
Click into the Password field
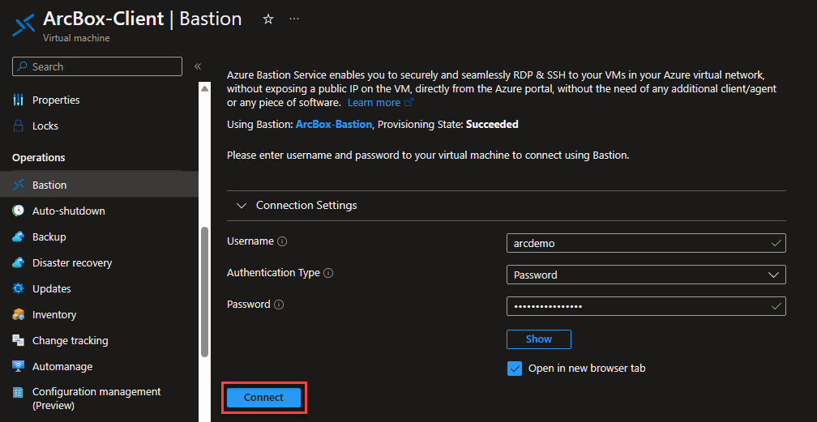pos(646,306)
